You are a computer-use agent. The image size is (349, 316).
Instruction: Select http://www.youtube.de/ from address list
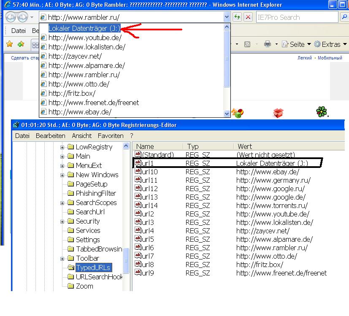pyautogui.click(x=84, y=38)
